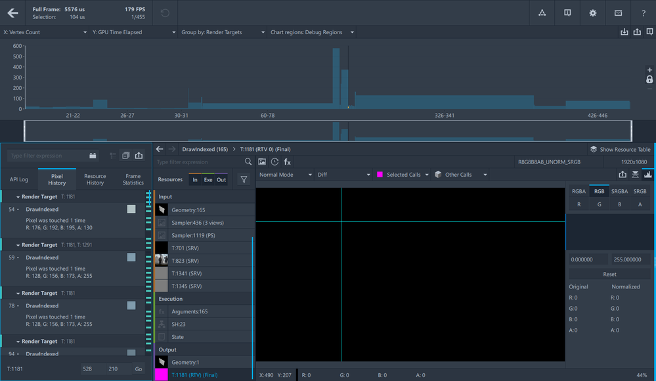The width and height of the screenshot is (656, 381).
Task: Click the chart toolbar bookmark note icon
Action: [x=649, y=32]
